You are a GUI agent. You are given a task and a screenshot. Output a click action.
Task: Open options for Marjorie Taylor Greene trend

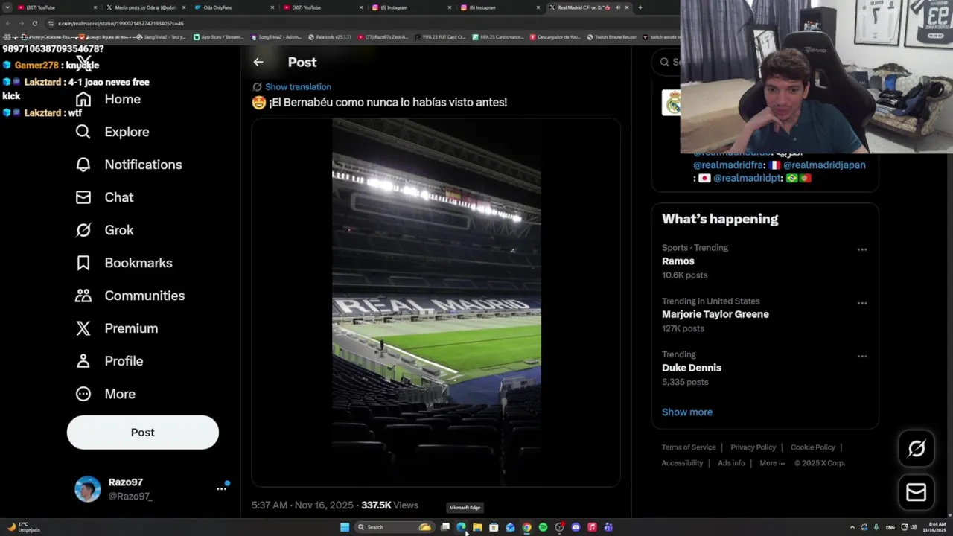[x=861, y=303]
